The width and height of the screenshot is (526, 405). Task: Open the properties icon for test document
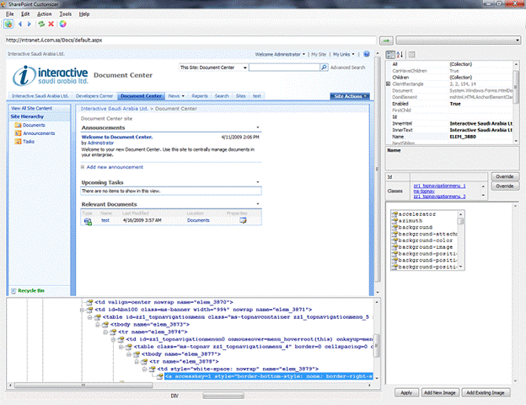[x=243, y=220]
